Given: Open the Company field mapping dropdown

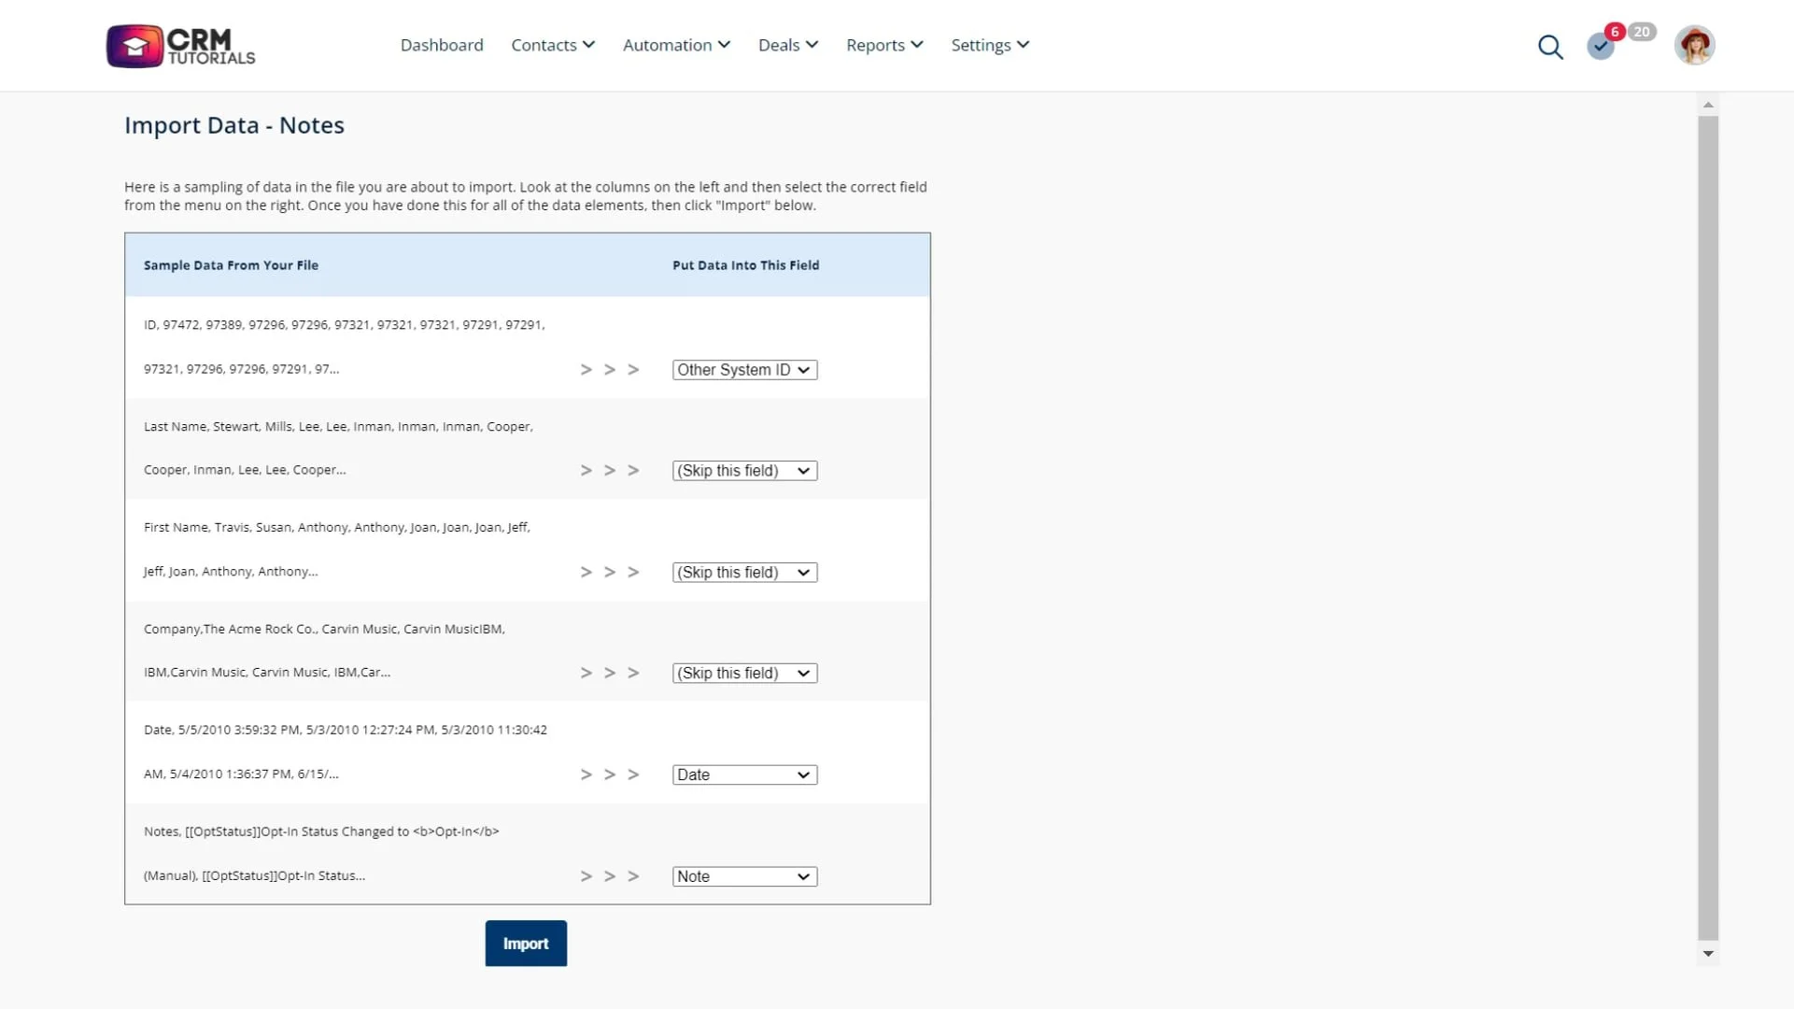Looking at the screenshot, I should pyautogui.click(x=744, y=674).
